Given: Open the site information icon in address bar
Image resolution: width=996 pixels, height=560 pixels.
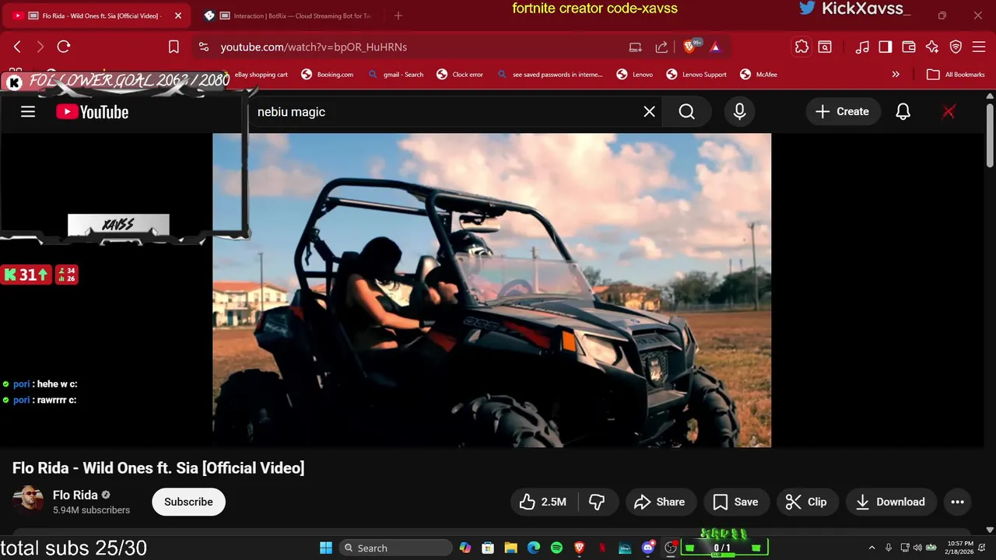Looking at the screenshot, I should [x=204, y=47].
